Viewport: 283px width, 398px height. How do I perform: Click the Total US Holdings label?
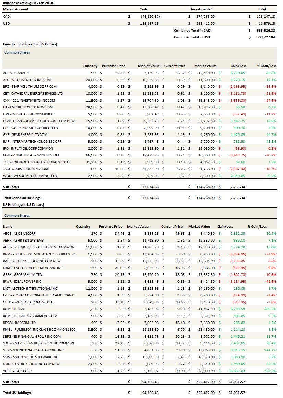click(x=17, y=393)
